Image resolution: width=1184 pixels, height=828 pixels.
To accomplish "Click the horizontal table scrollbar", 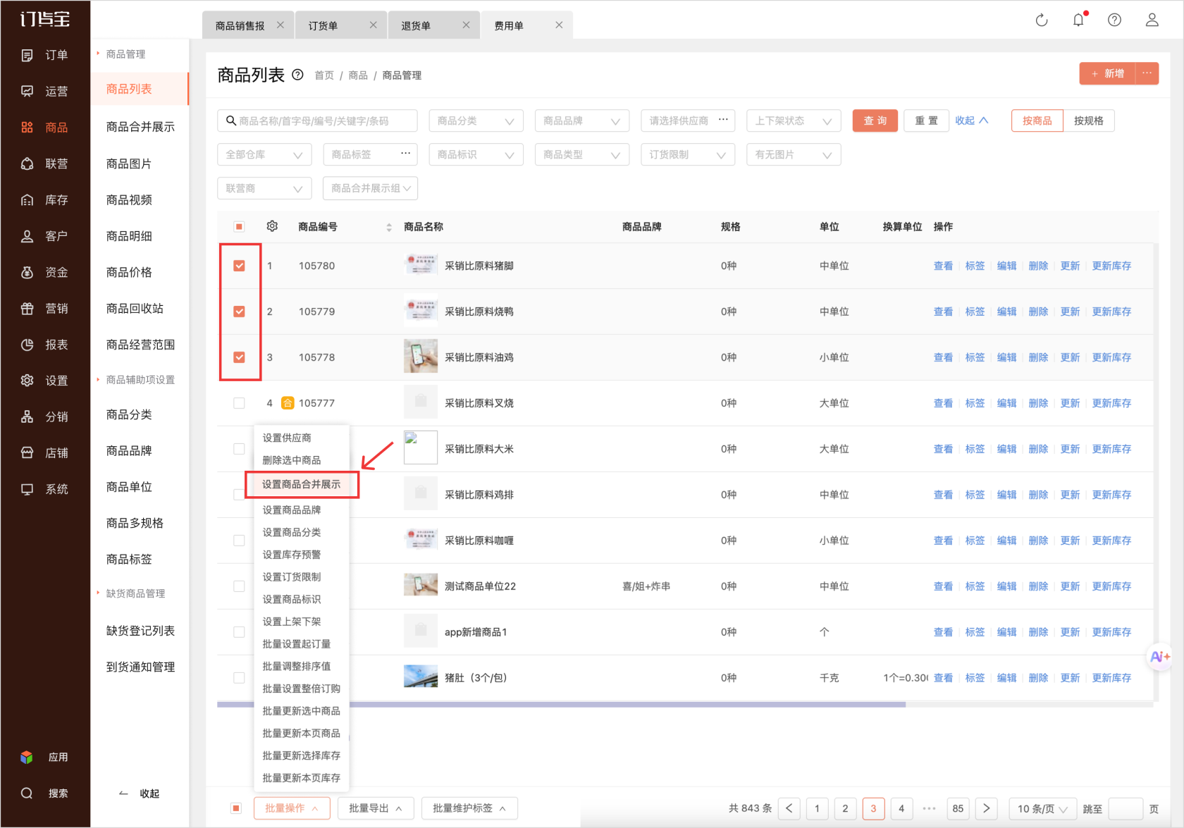I will pyautogui.click(x=561, y=704).
